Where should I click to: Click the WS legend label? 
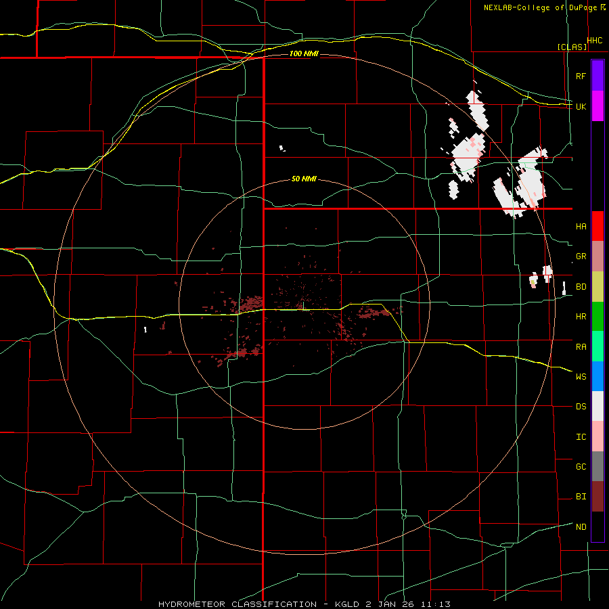pyautogui.click(x=581, y=377)
